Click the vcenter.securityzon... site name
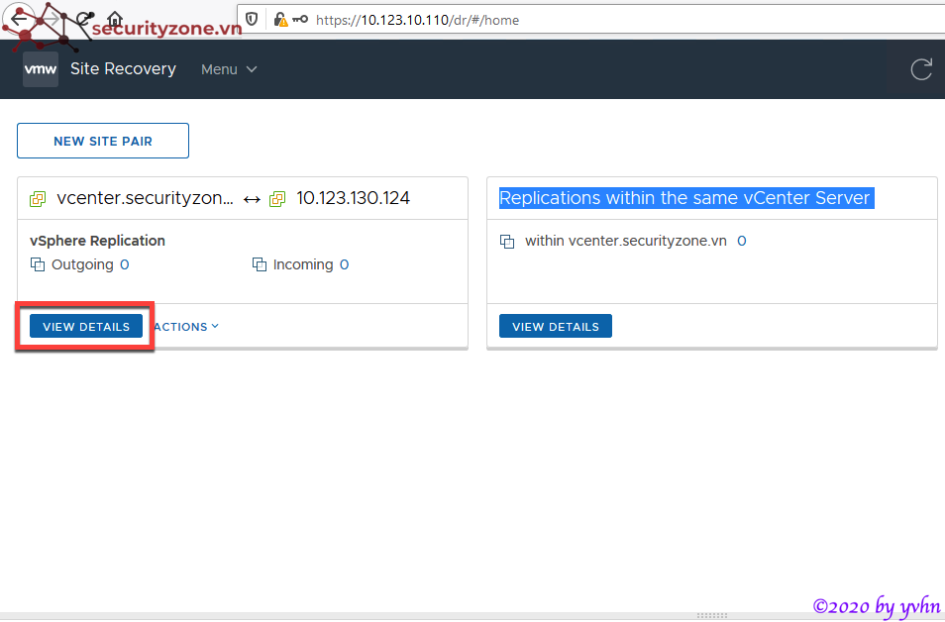 tap(145, 198)
